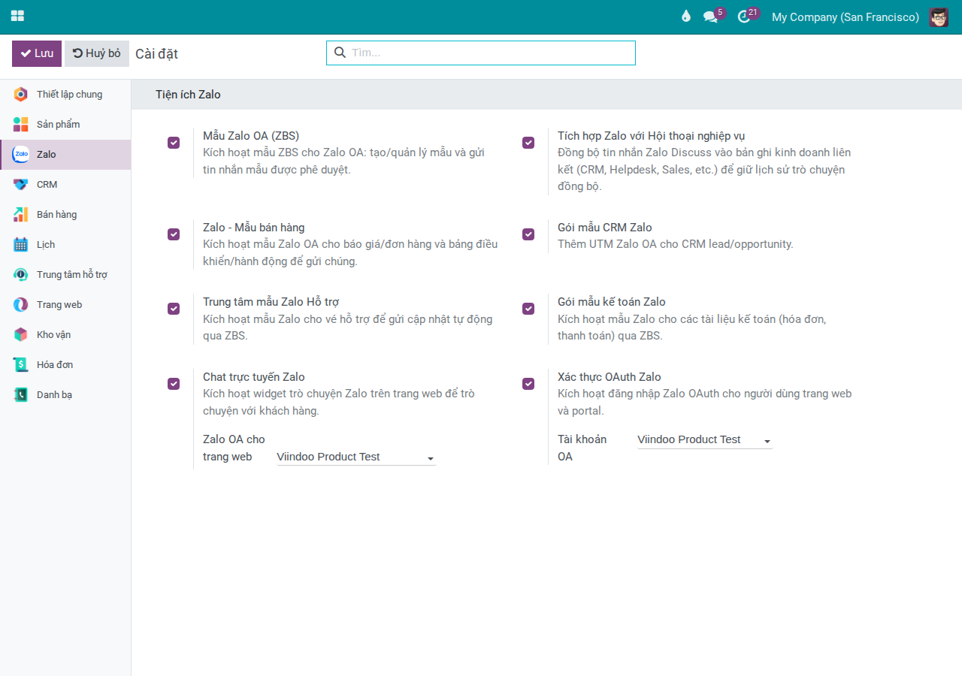Click the Cài đặt breadcrumb title
The image size is (962, 676).
(156, 54)
